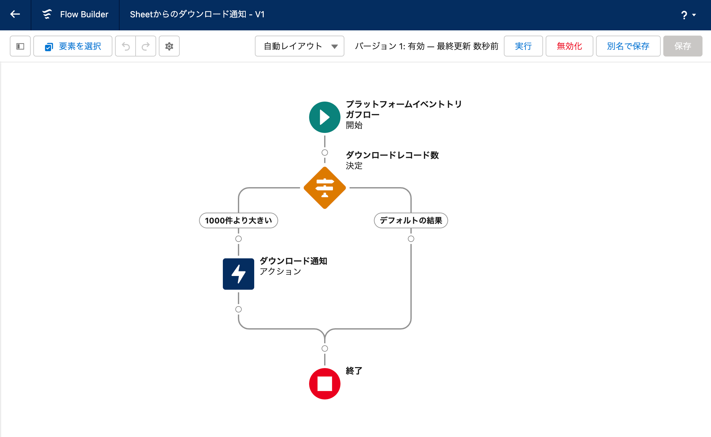
Task: Select the red End stop element
Action: [x=324, y=384]
